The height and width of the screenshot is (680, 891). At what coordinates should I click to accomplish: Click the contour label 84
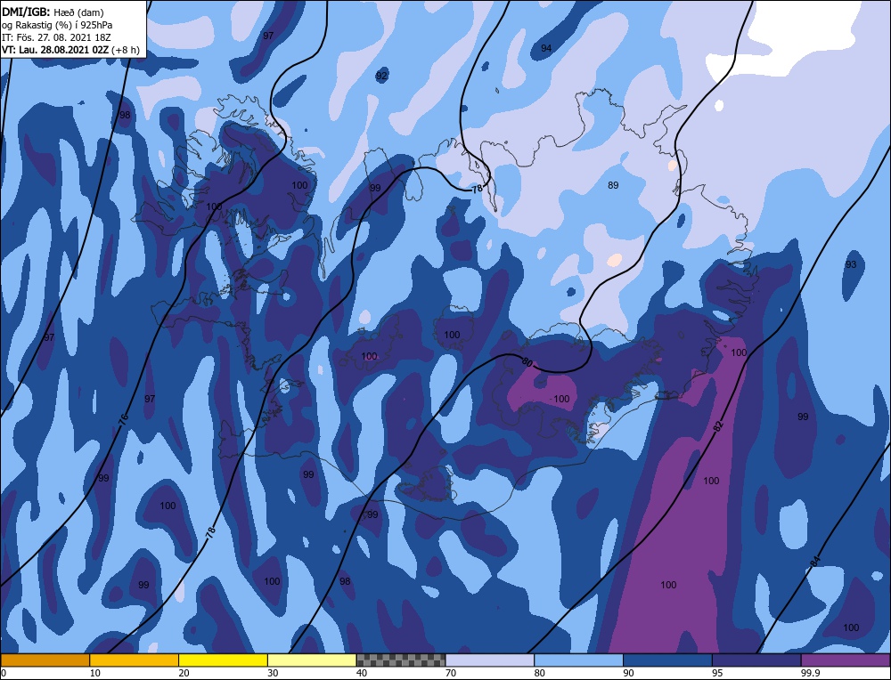click(815, 561)
